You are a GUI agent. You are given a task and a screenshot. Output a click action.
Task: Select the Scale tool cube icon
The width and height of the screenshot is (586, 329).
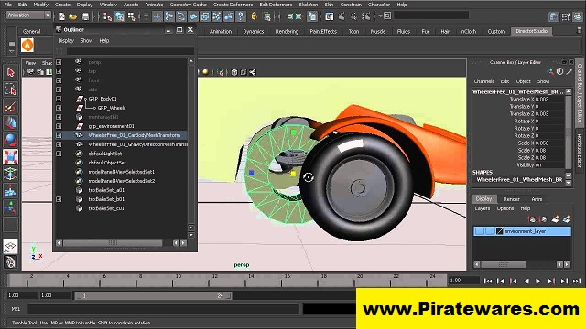10,157
